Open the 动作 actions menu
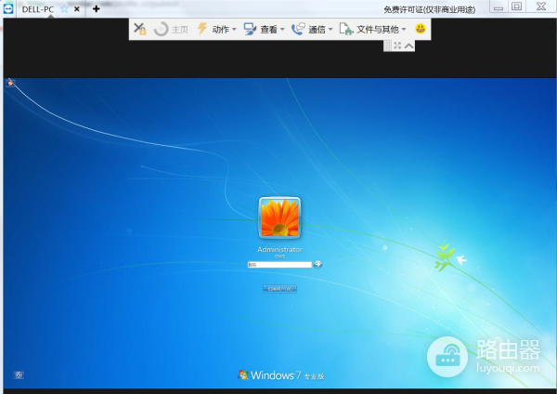 (215, 29)
